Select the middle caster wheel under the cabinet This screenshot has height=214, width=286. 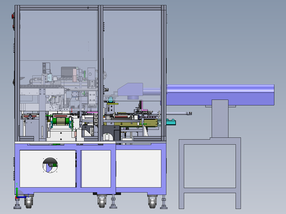pos(102,202)
